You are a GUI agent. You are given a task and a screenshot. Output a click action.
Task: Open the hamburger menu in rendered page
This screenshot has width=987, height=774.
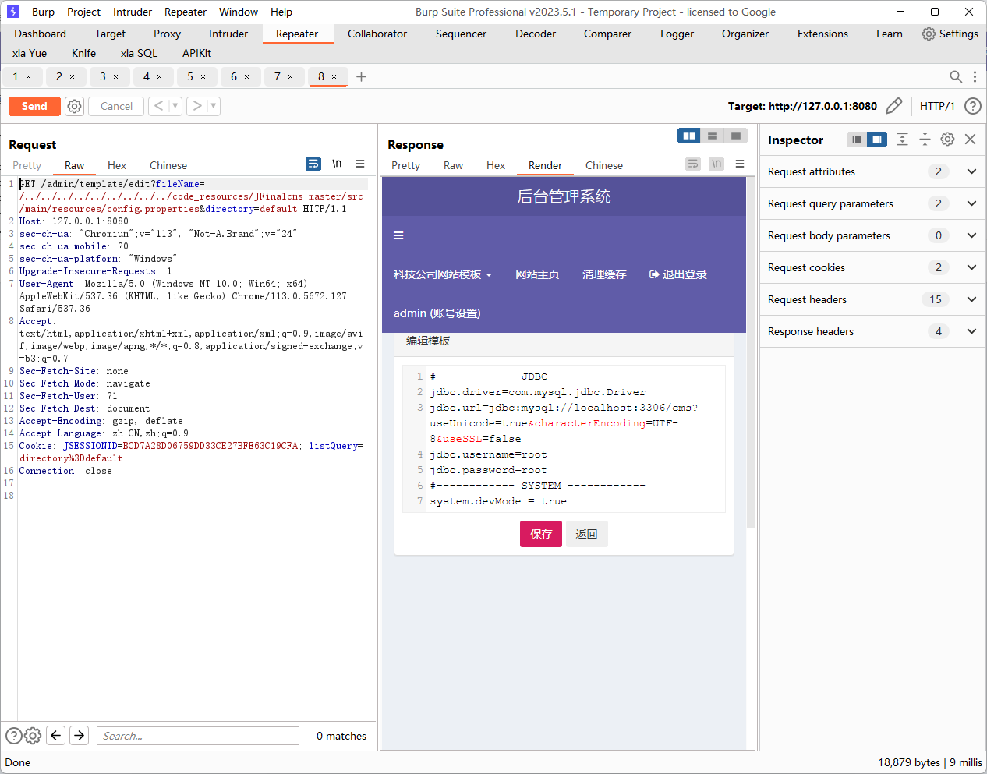(x=398, y=235)
